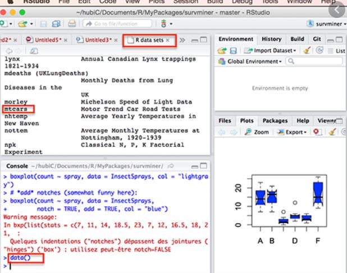Select the Plots tab
Image resolution: width=347 pixels, height=273 pixels.
[246, 121]
